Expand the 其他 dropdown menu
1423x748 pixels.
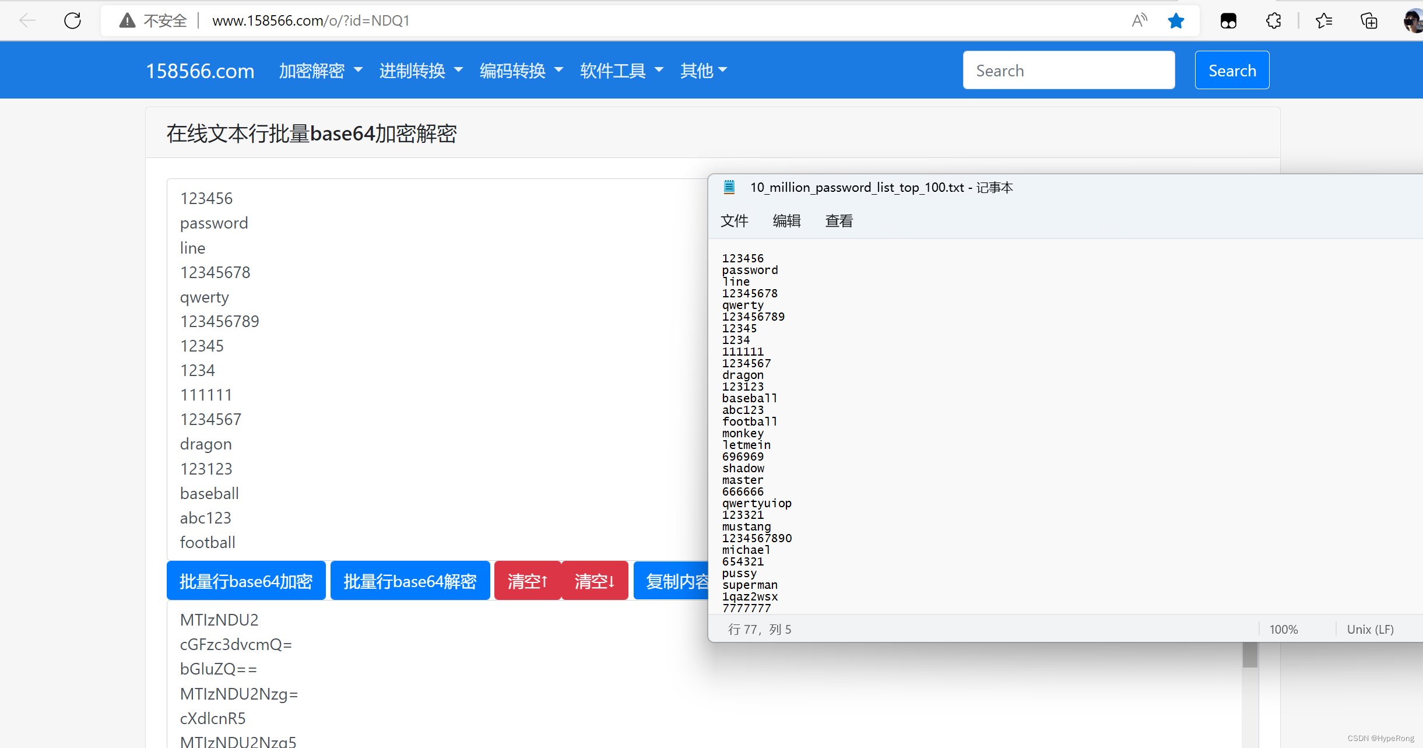(704, 71)
